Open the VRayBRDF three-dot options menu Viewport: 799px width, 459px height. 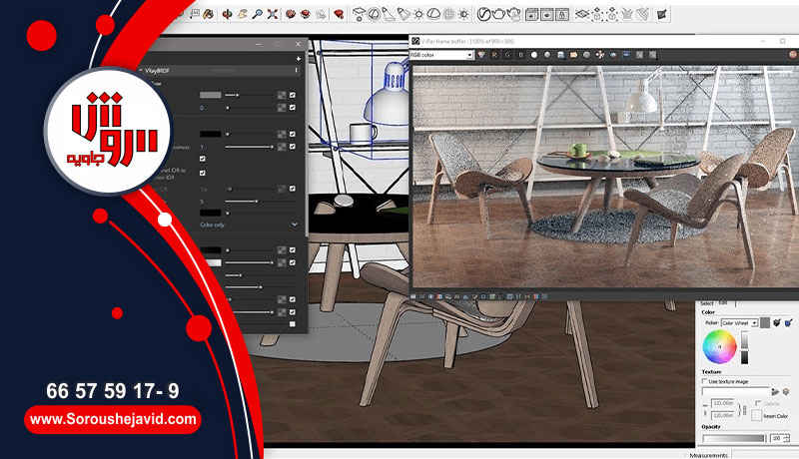point(296,70)
